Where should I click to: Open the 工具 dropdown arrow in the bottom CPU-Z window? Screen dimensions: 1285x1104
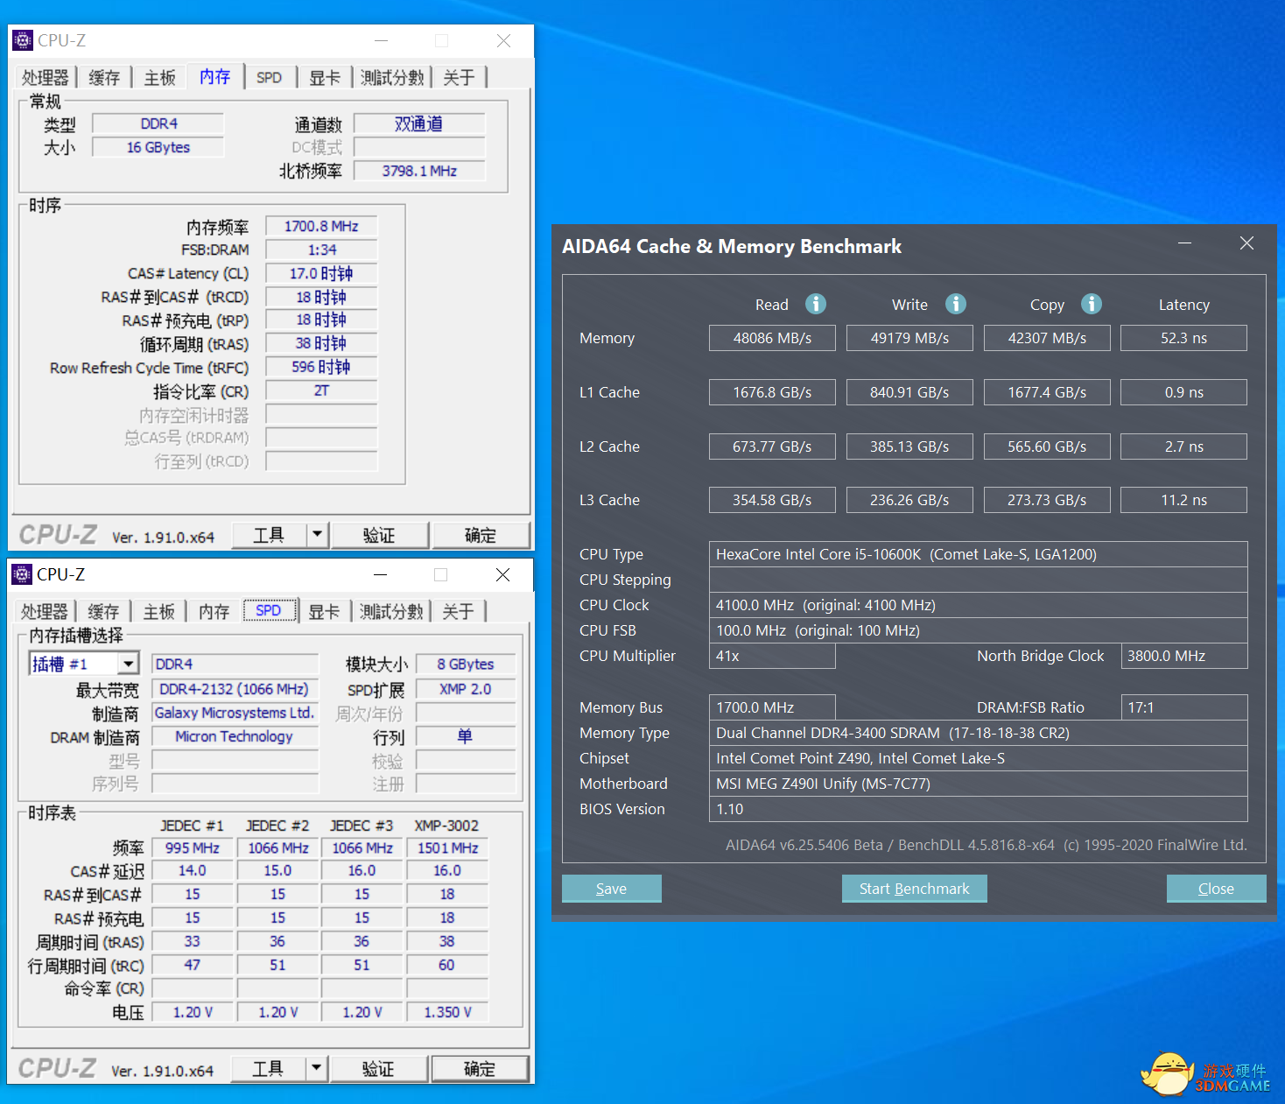[x=317, y=1068]
